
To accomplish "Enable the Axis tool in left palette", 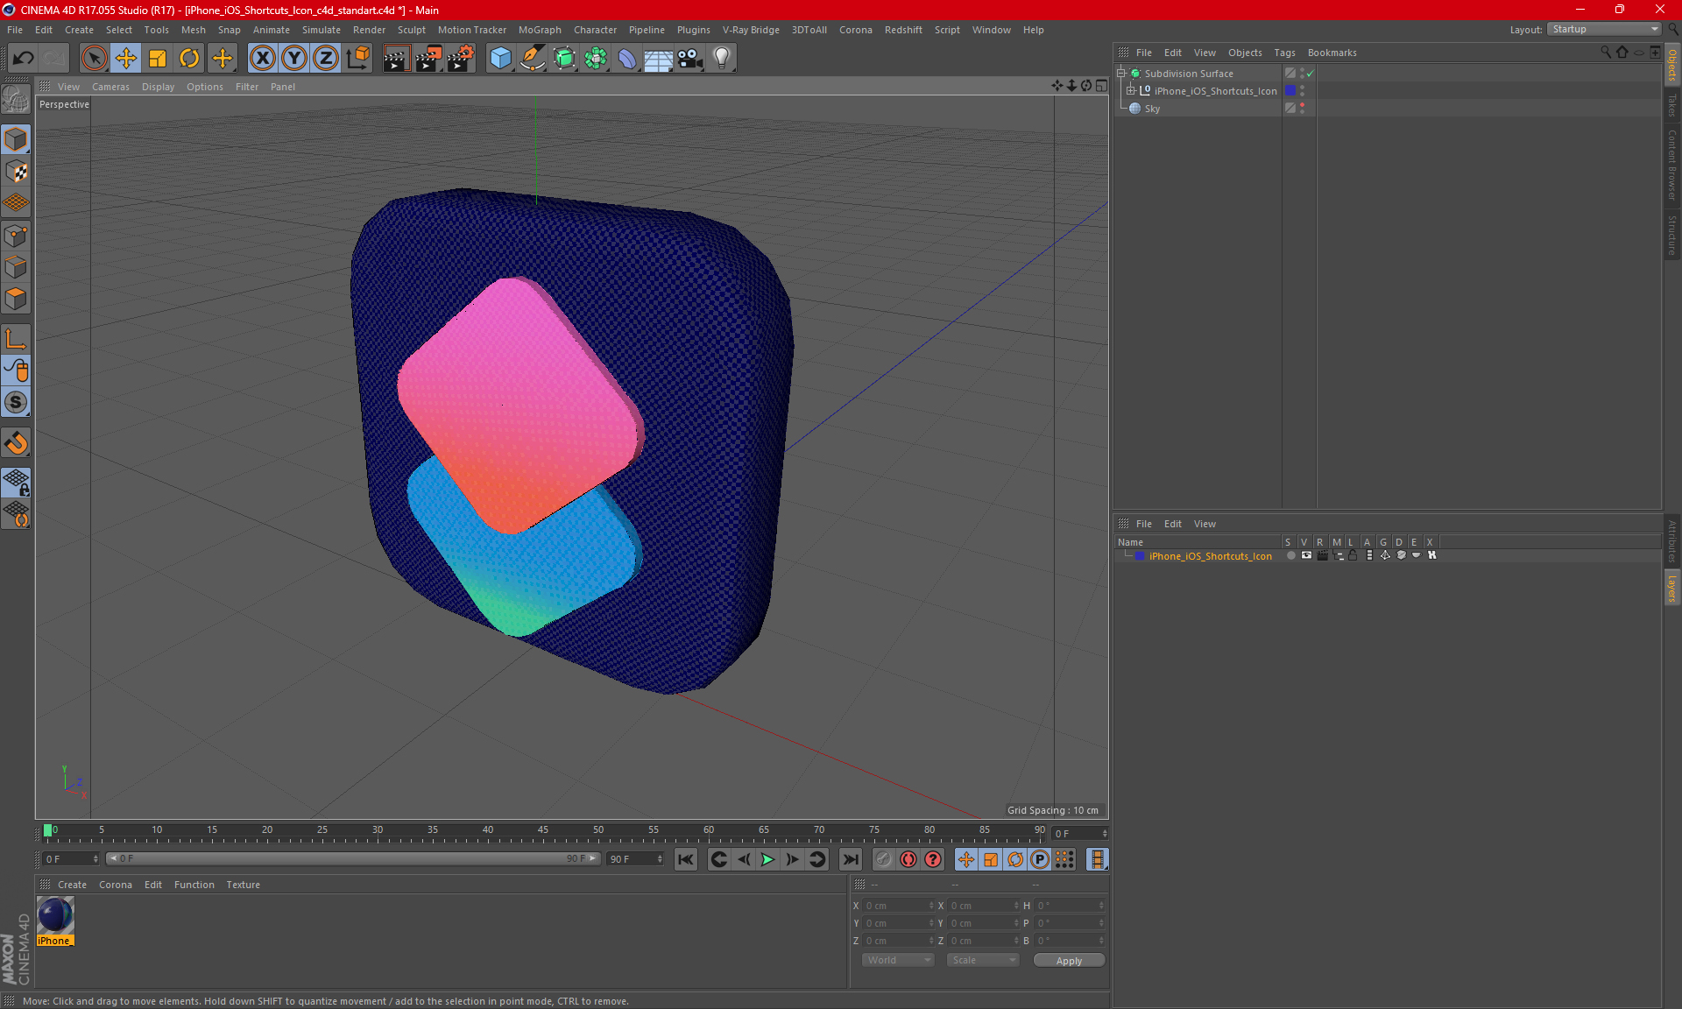I will coord(17,339).
